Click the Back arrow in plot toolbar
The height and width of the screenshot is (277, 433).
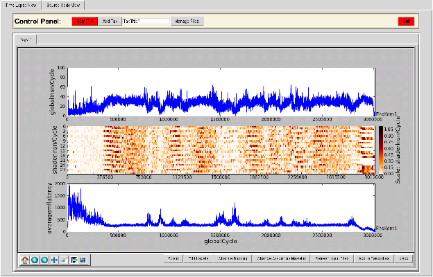tap(35, 260)
